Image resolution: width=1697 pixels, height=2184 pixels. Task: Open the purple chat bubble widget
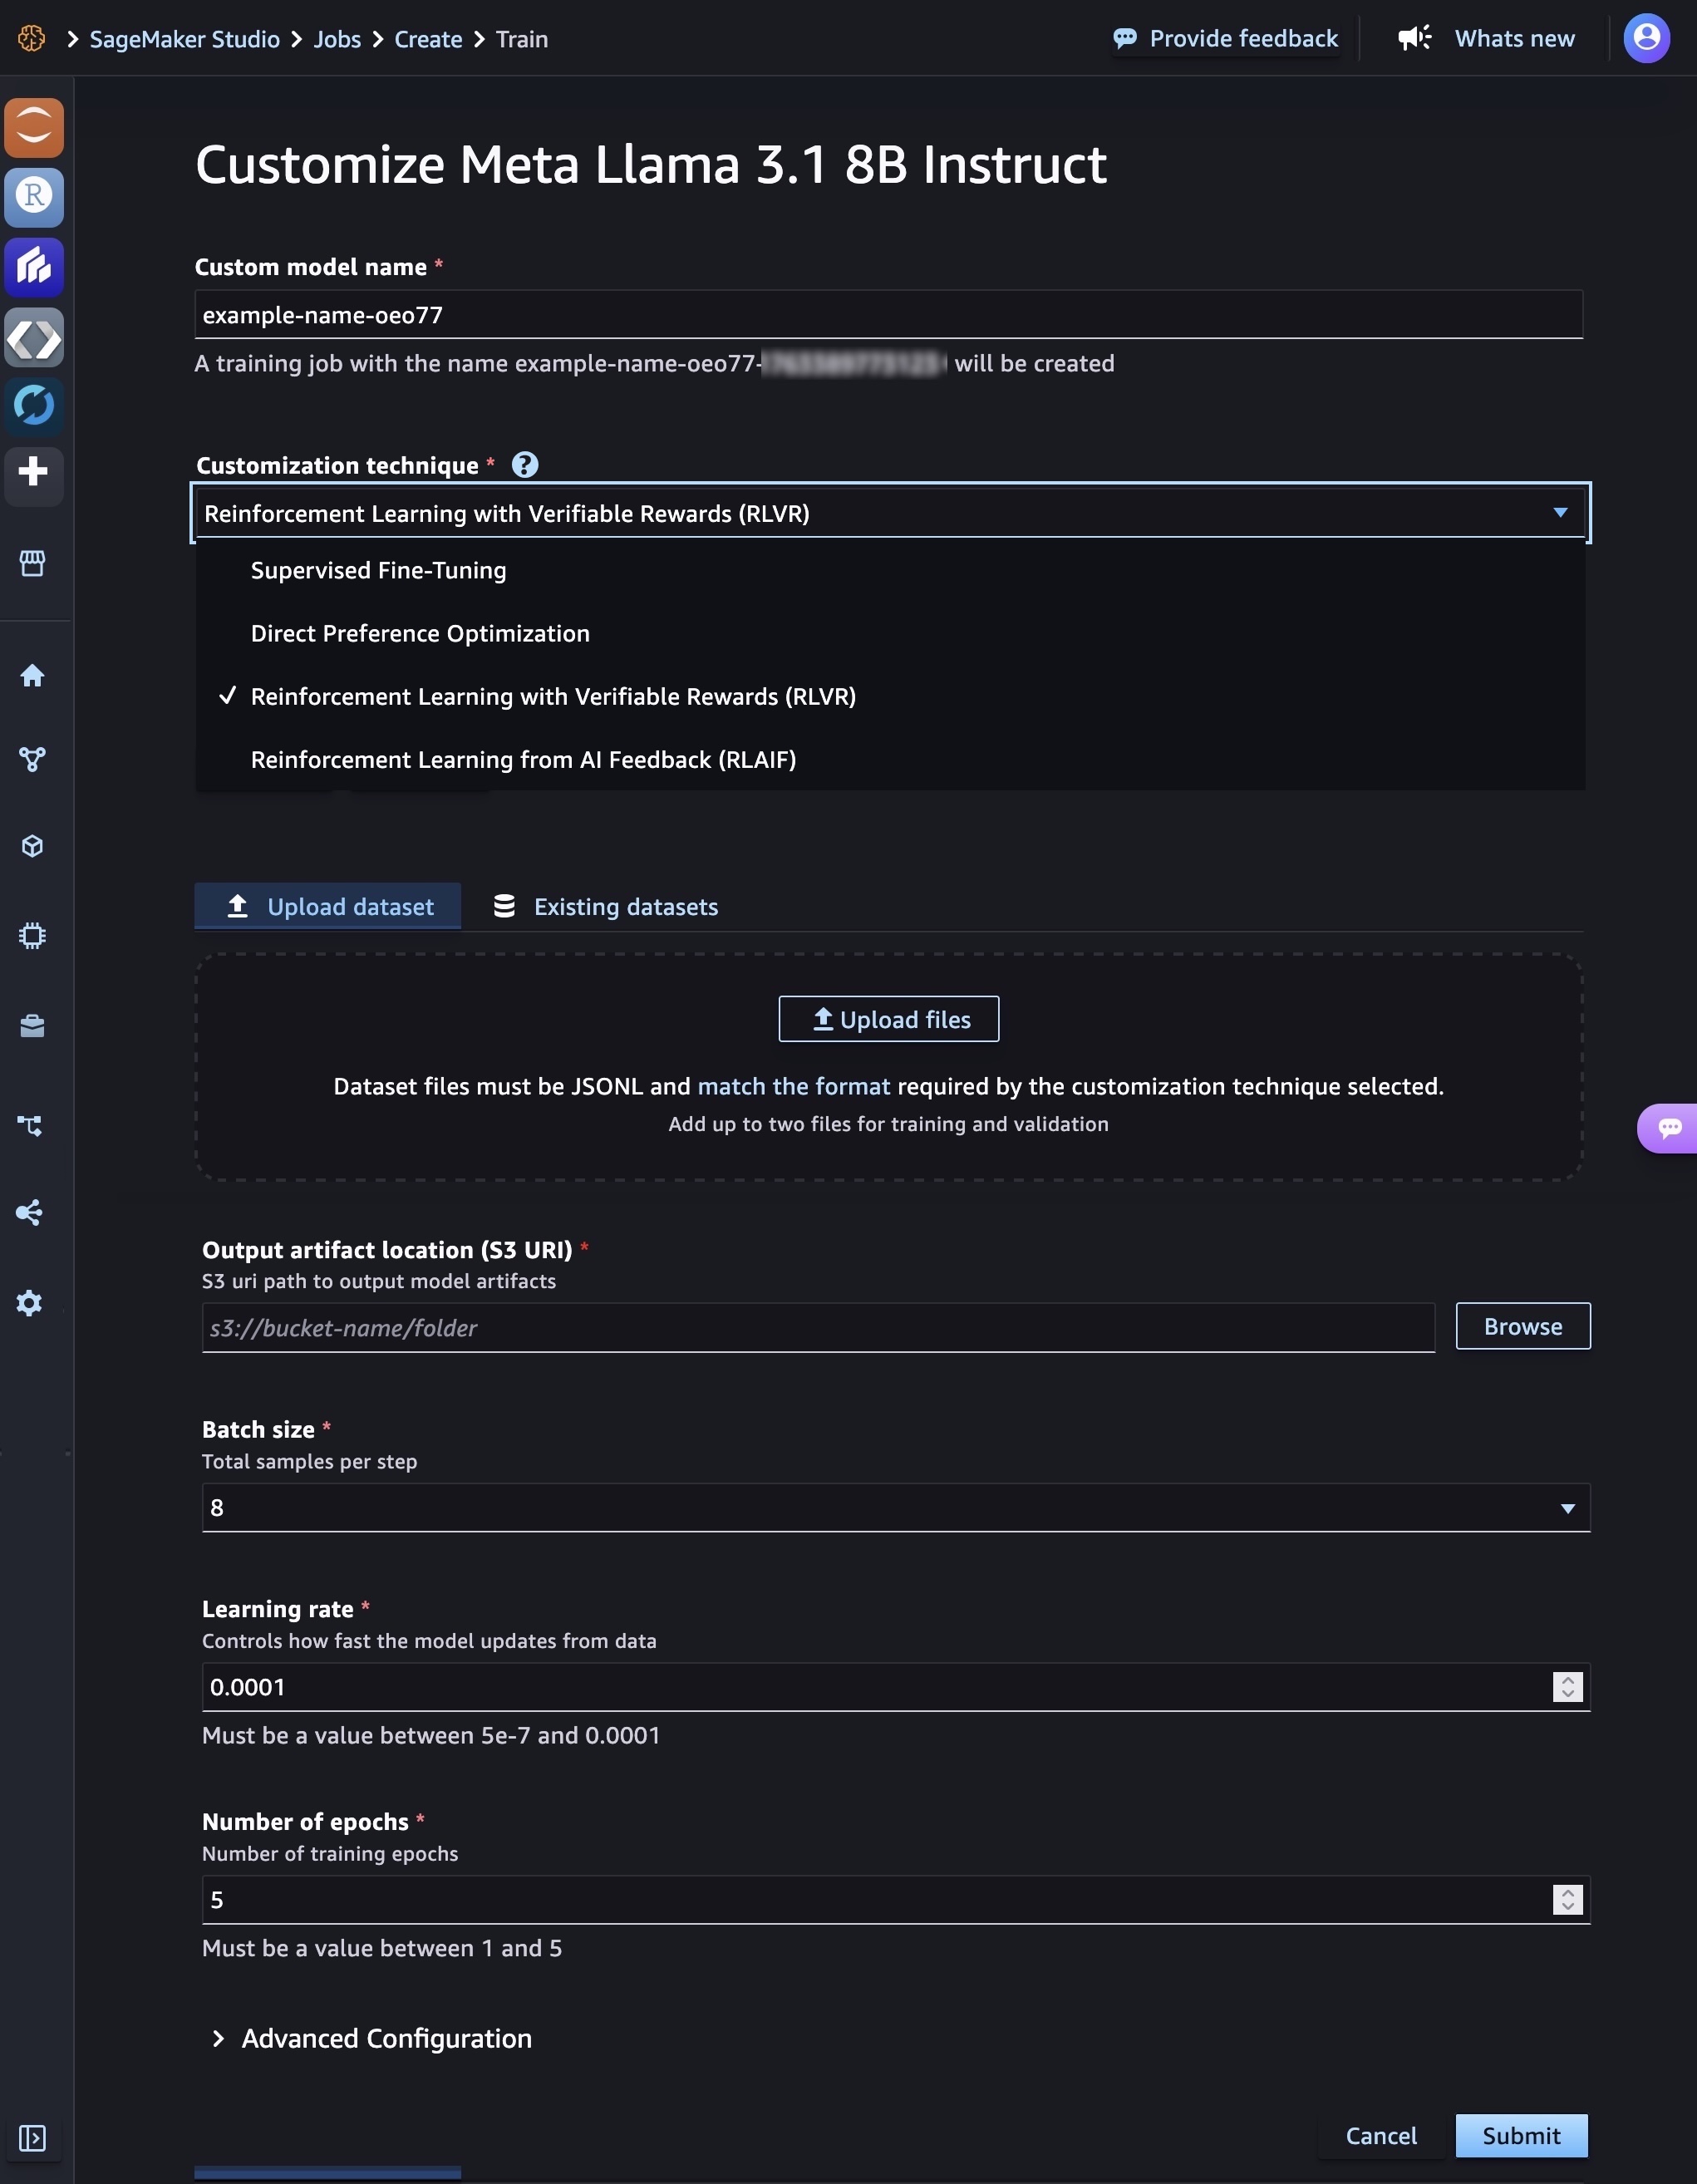click(1668, 1128)
